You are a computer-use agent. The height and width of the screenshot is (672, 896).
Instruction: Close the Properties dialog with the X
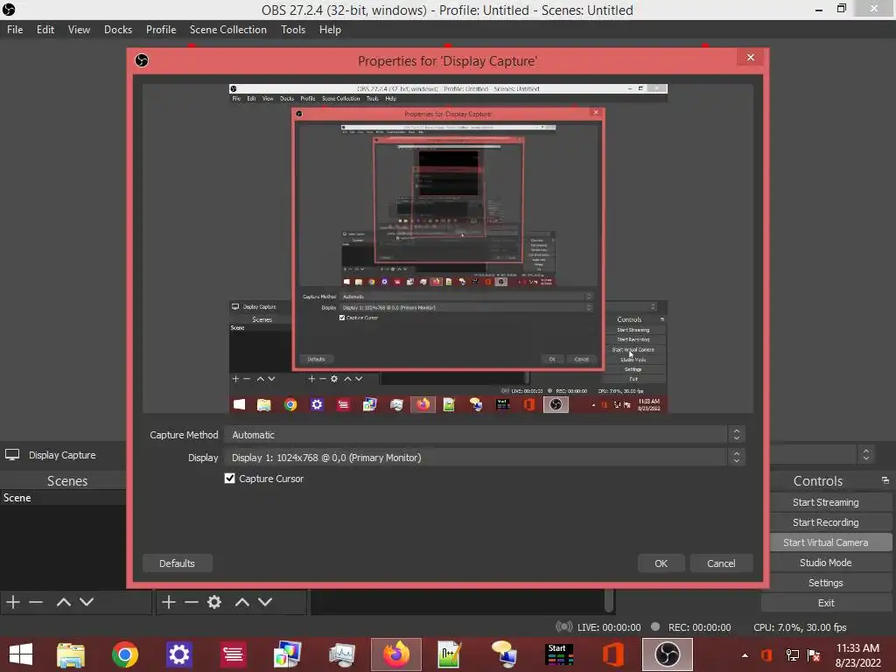(x=750, y=57)
